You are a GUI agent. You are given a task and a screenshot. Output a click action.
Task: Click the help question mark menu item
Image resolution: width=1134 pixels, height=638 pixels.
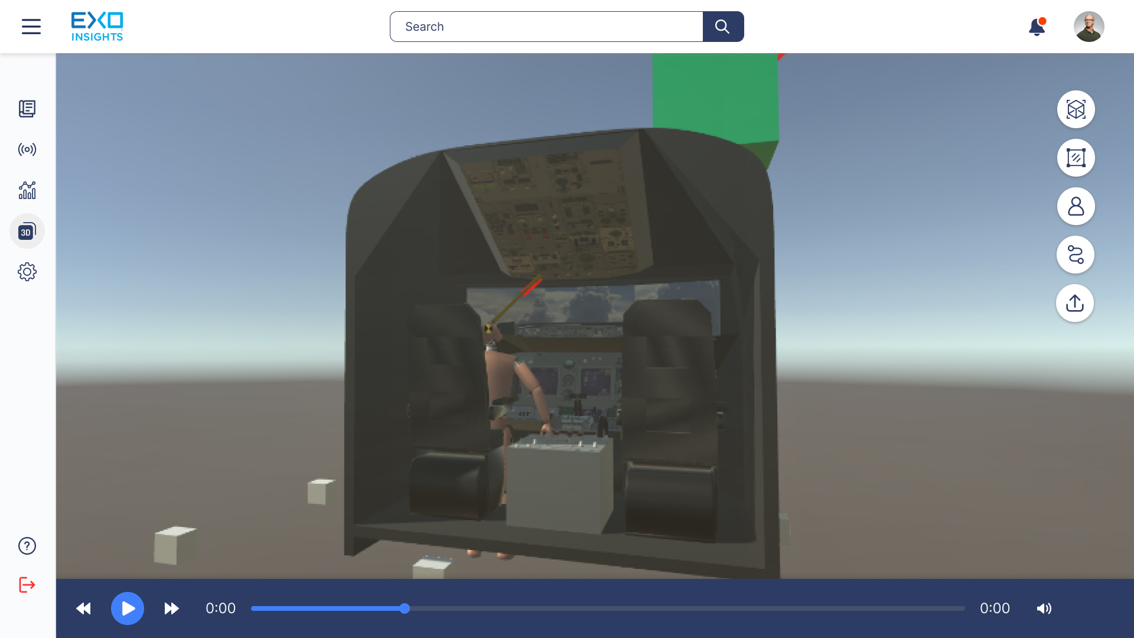point(27,546)
